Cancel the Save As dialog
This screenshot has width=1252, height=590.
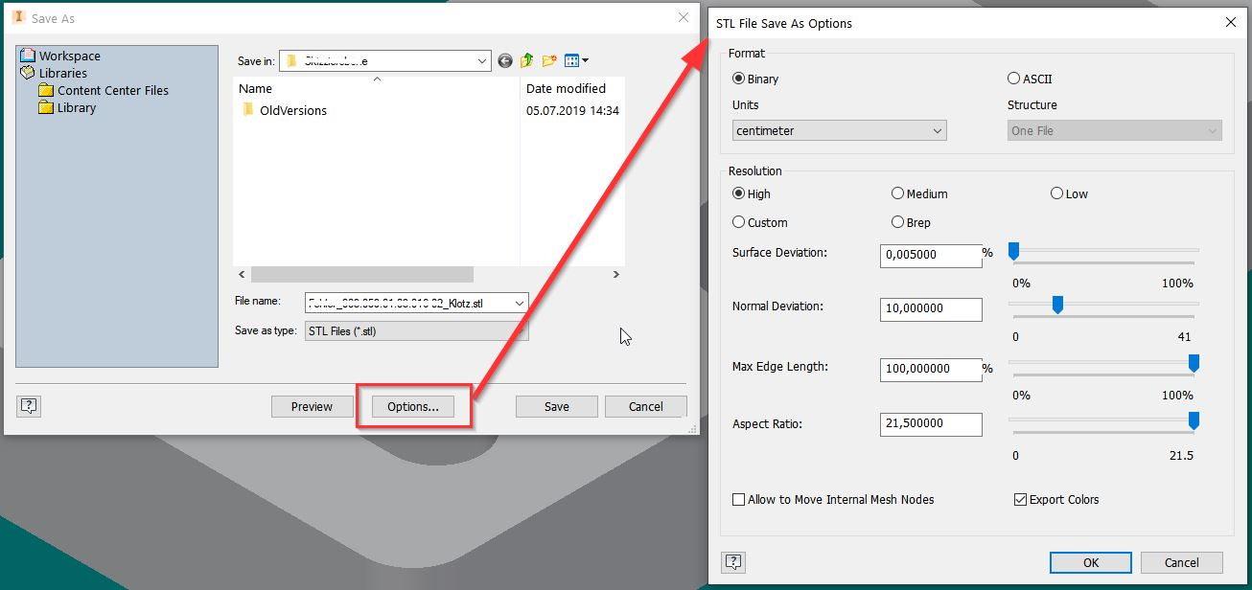point(646,406)
